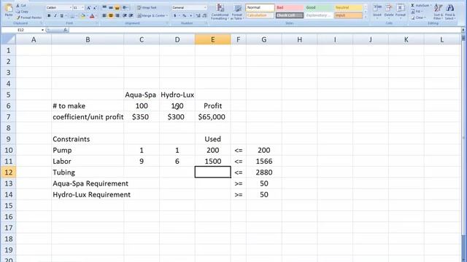Open Format as Table menu
This screenshot has height=262, width=467.
237,12
